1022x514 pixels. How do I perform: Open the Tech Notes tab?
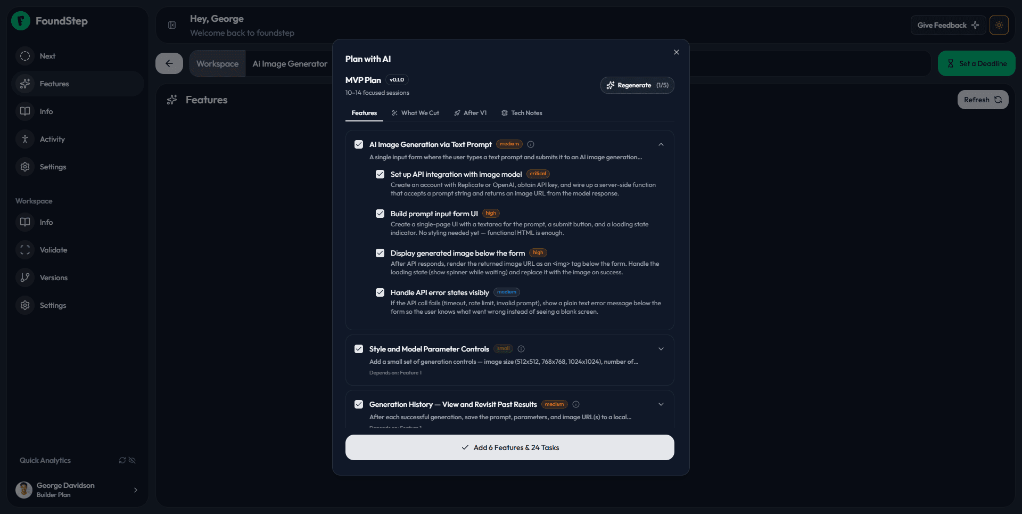pos(526,112)
